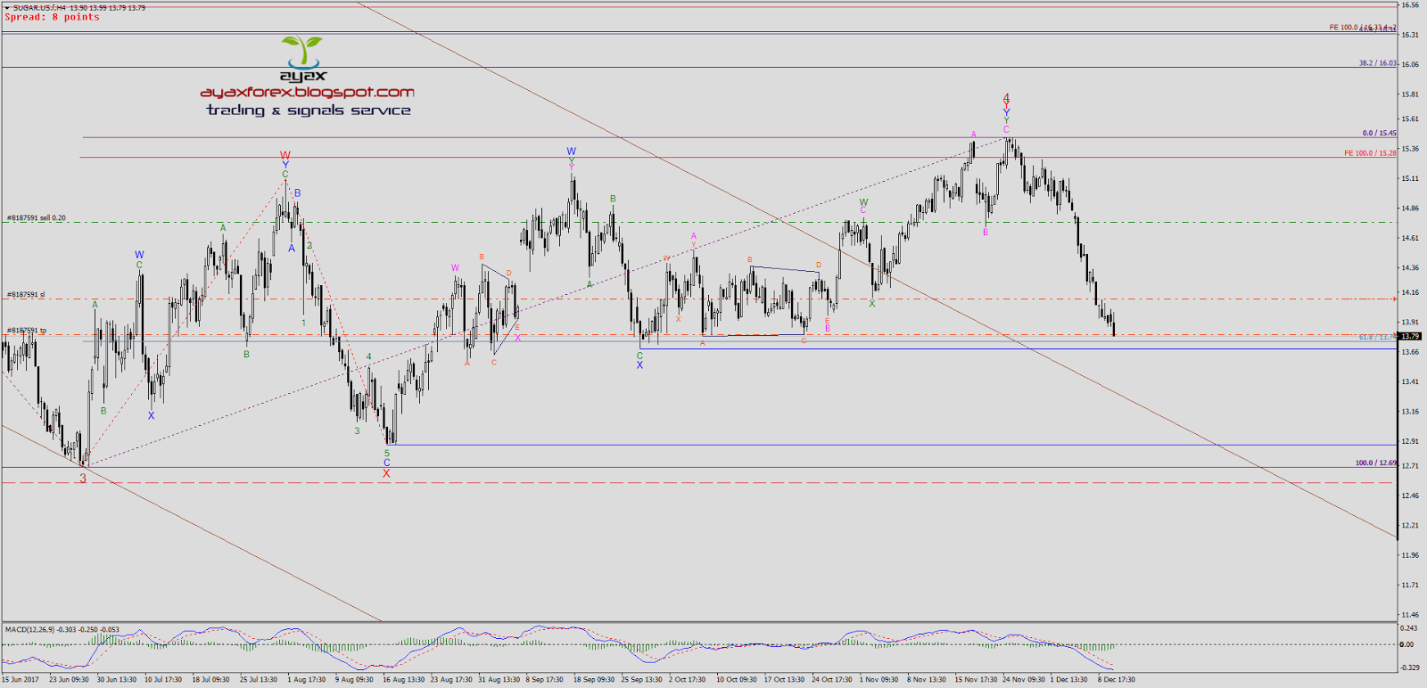The height and width of the screenshot is (688, 1427).
Task: Click the red 'FE 100.0 / 15.28' level label
Action: tap(1370, 153)
